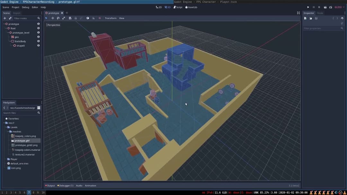The width and height of the screenshot is (347, 195).
Task: Switch to the Node tab in the Inspector dock
Action: pyautogui.click(x=320, y=13)
